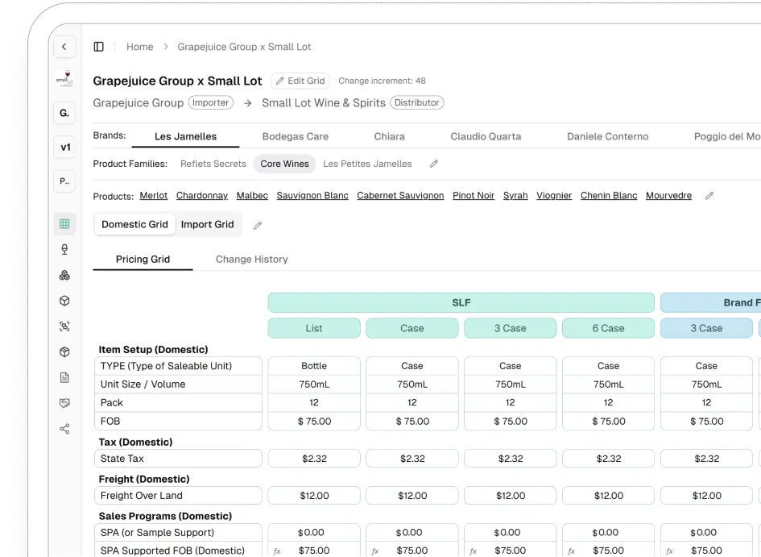Screen dimensions: 761x557
Task: Click the grape cluster icon in the sidebar
Action: click(x=64, y=275)
